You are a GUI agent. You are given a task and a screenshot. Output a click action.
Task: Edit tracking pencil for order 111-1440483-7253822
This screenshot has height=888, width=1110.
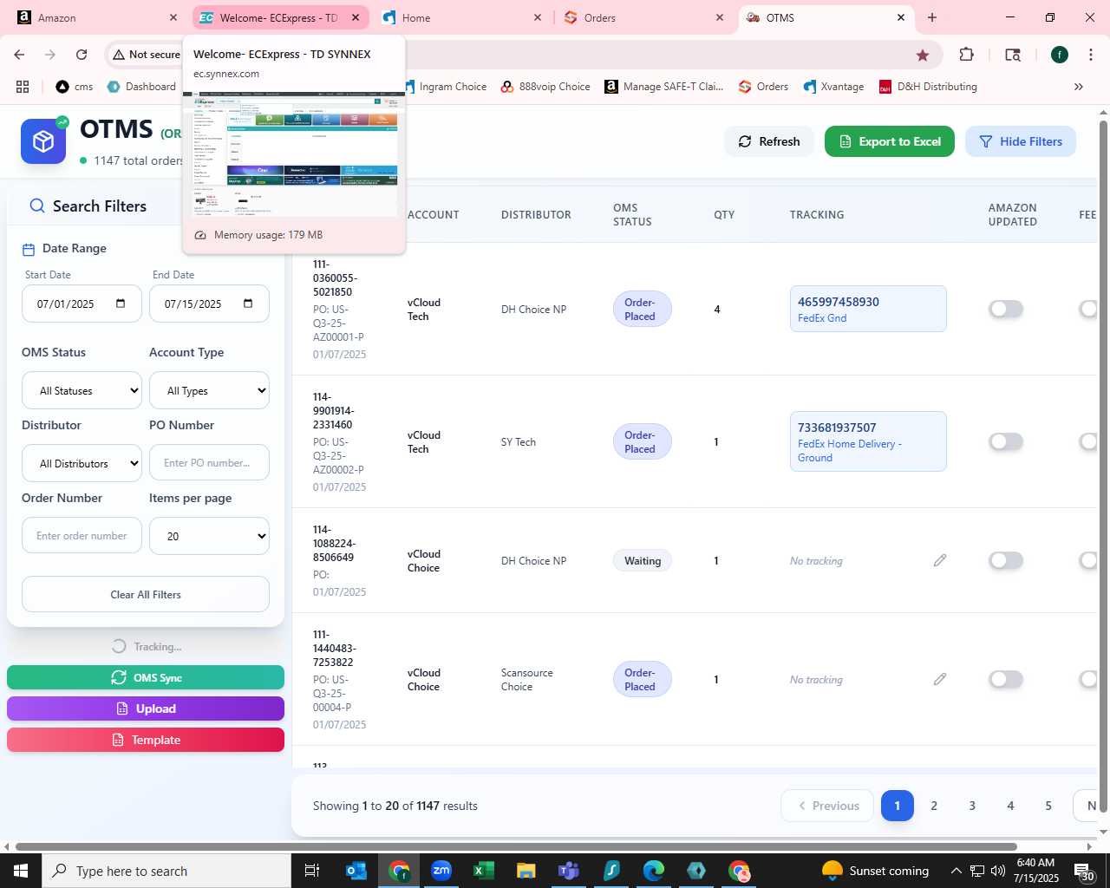(940, 679)
